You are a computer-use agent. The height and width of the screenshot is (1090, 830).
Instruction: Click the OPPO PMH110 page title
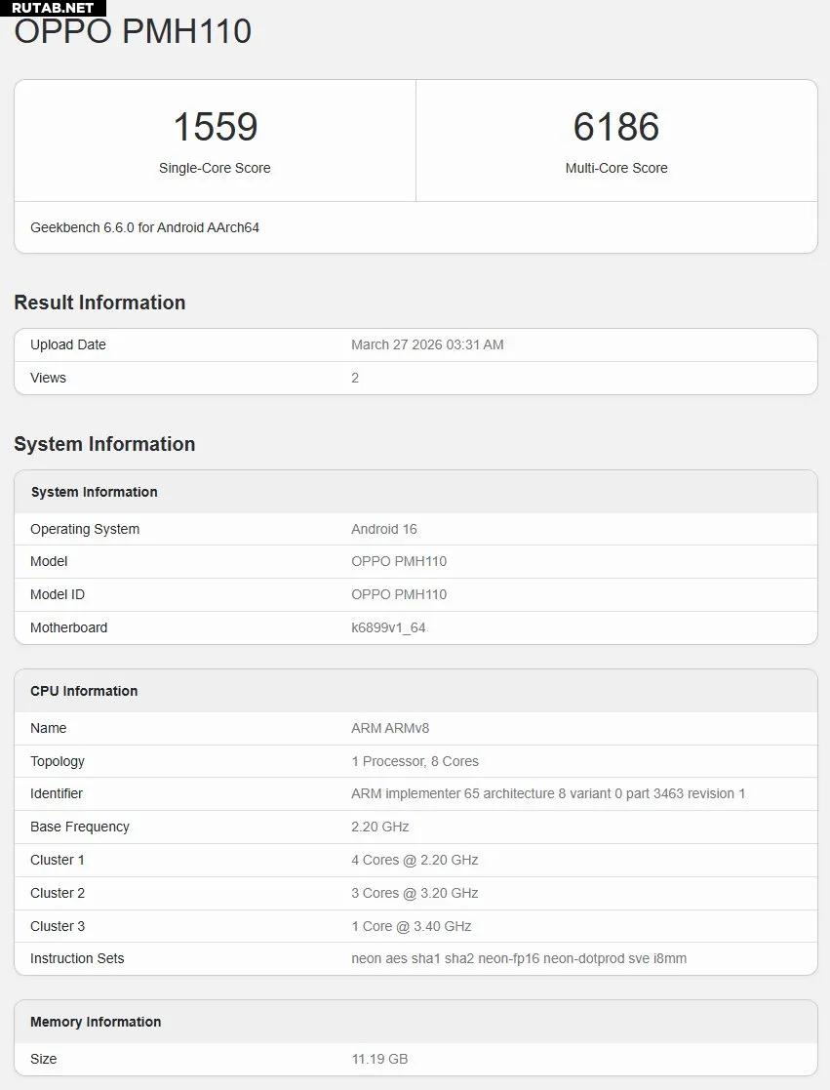pyautogui.click(x=133, y=31)
